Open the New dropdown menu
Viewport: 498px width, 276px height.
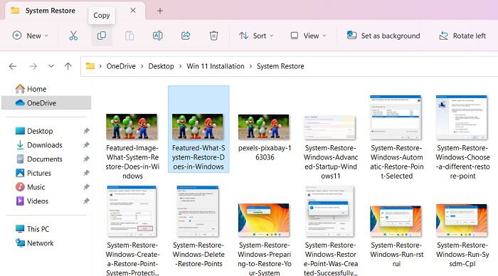(x=31, y=36)
